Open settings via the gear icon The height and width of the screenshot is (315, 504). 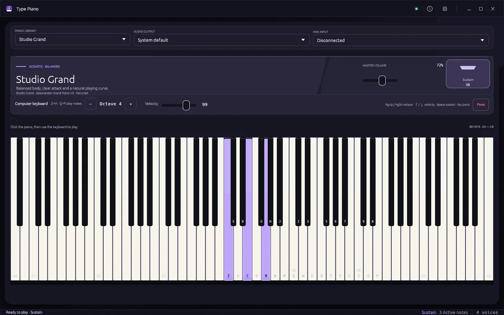tap(445, 9)
